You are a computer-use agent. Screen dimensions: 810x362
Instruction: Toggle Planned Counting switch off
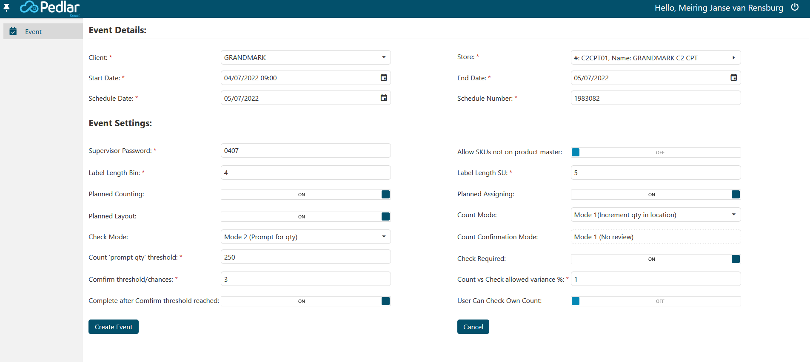click(x=385, y=195)
